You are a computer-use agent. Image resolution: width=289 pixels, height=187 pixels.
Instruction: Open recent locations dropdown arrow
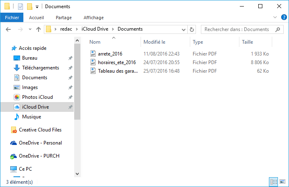pyautogui.click(x=30, y=29)
